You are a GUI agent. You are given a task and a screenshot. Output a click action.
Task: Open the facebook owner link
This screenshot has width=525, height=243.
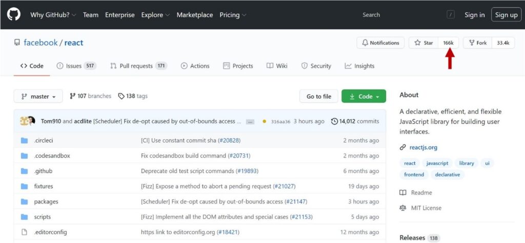click(41, 43)
